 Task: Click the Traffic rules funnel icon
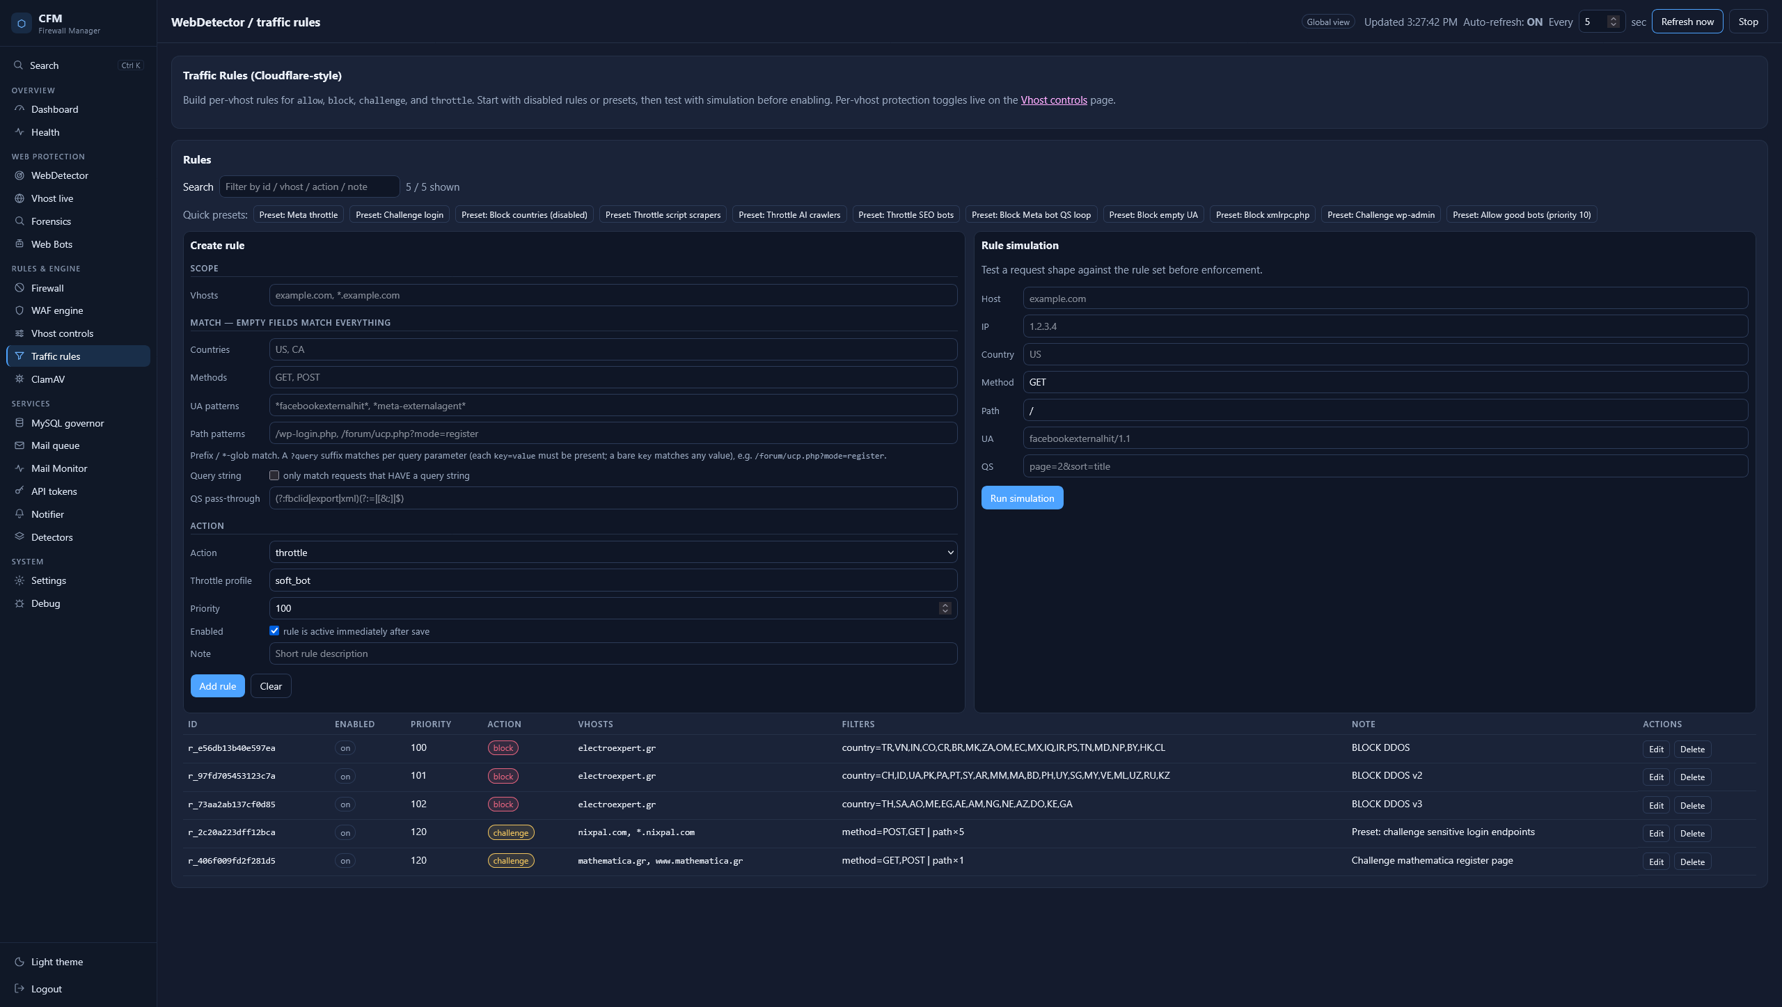pos(19,356)
